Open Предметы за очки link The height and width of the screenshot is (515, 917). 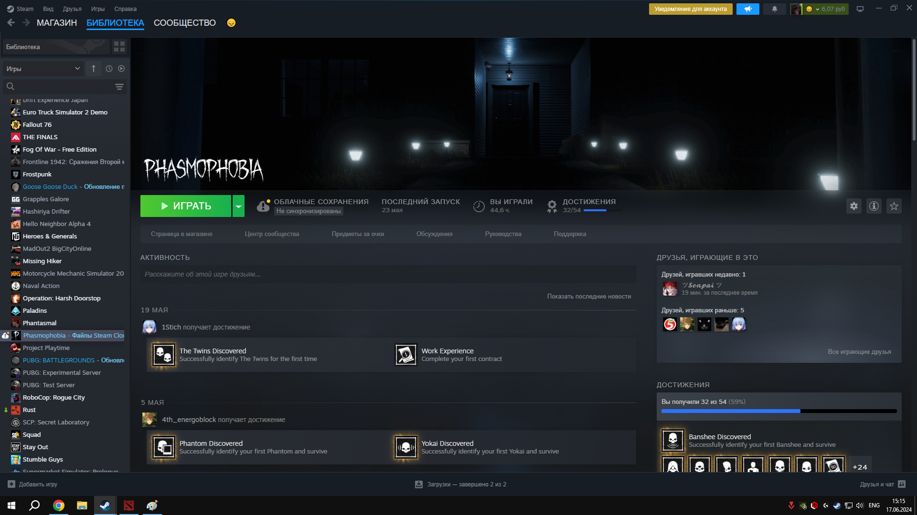358,234
